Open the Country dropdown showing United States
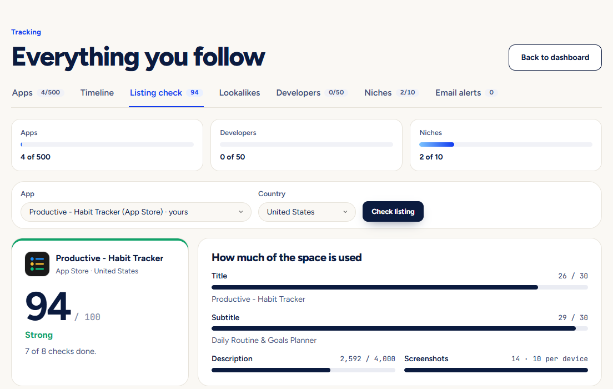The width and height of the screenshot is (613, 389). [307, 212]
